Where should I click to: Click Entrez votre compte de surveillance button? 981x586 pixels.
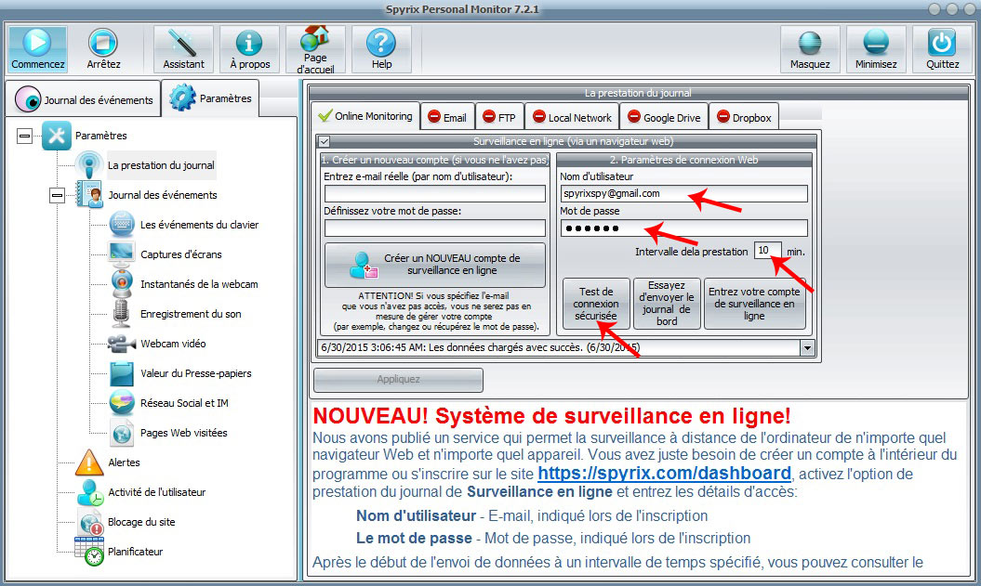tap(754, 304)
